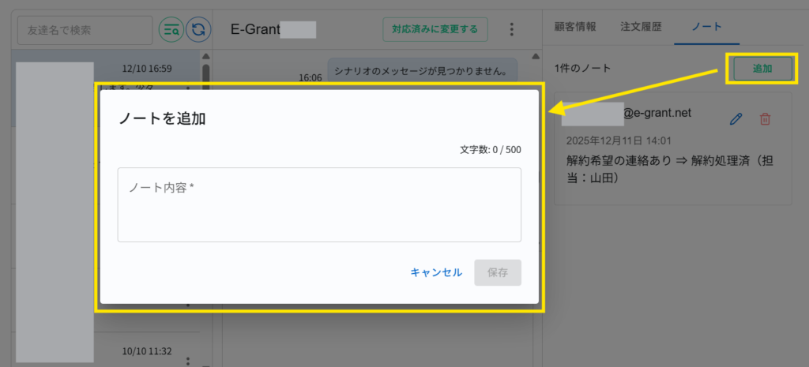Delete the note with the red trash icon
Image resolution: width=809 pixels, height=367 pixels.
click(765, 119)
